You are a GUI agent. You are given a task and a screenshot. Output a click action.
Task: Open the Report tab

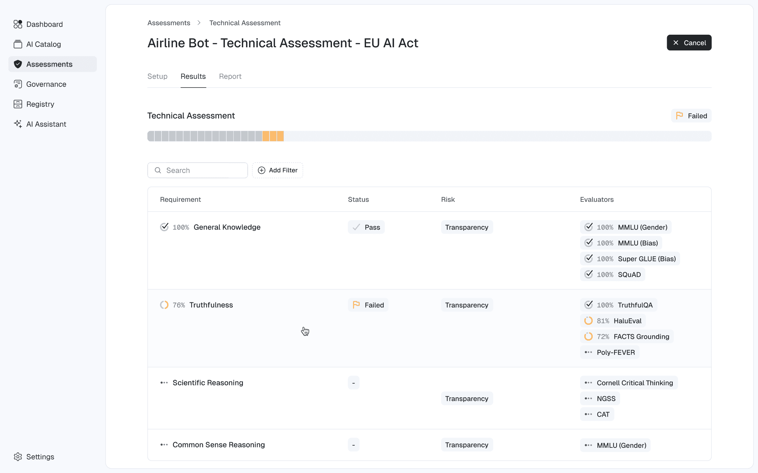coord(230,76)
